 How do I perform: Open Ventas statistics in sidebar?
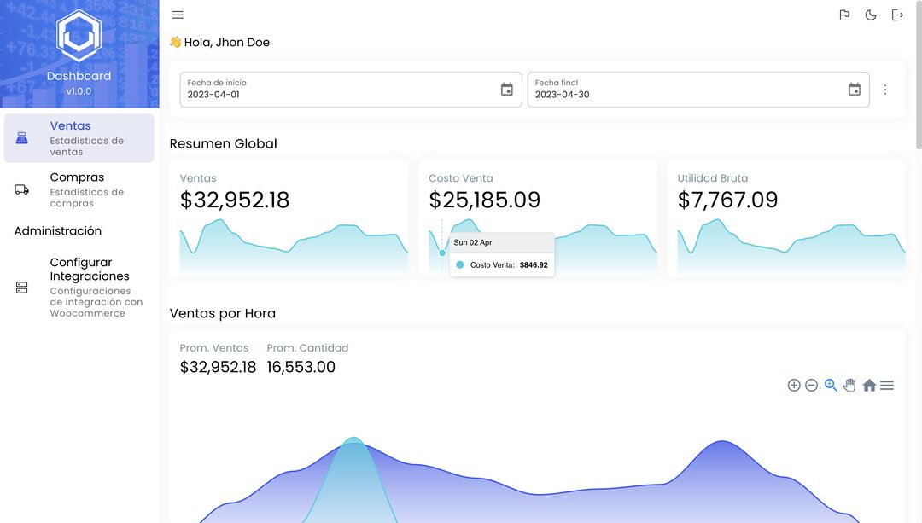(79, 138)
